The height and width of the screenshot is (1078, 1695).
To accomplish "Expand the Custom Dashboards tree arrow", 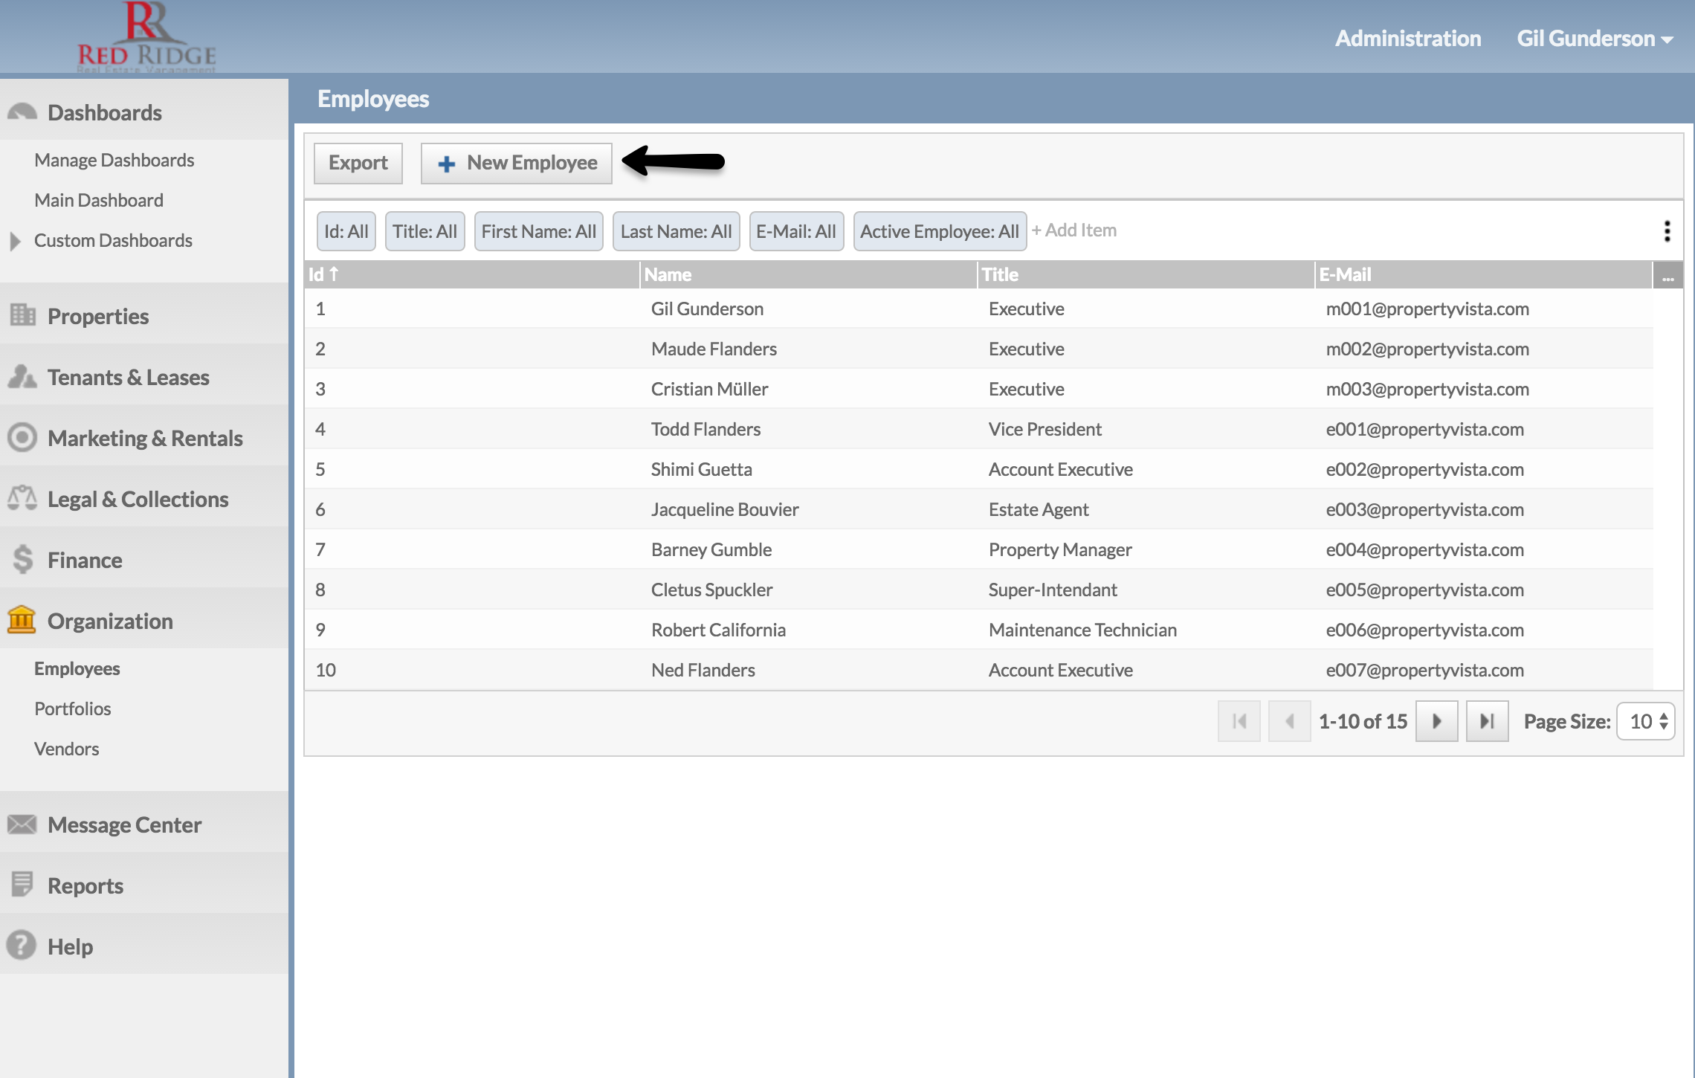I will tap(15, 241).
